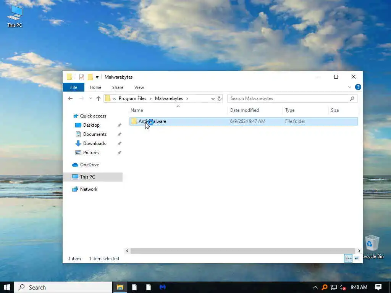The height and width of the screenshot is (293, 391).
Task: Sort by the Size column
Action: pyautogui.click(x=334, y=110)
